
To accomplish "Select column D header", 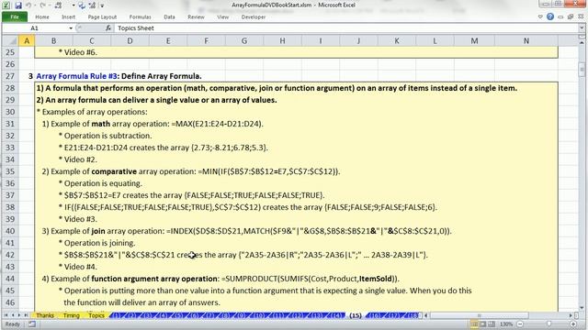I will point(130,40).
